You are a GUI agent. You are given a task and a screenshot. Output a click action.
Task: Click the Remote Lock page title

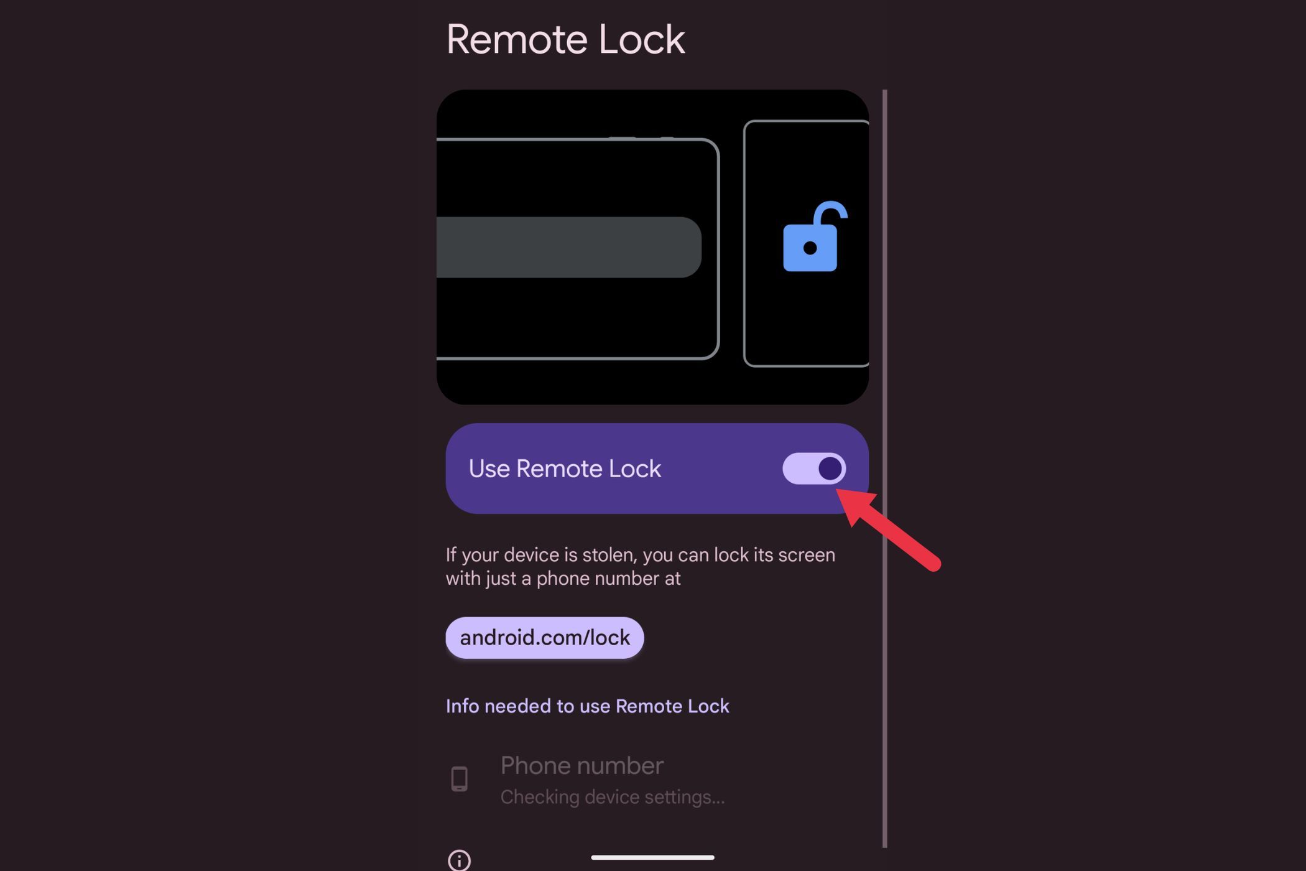[565, 40]
